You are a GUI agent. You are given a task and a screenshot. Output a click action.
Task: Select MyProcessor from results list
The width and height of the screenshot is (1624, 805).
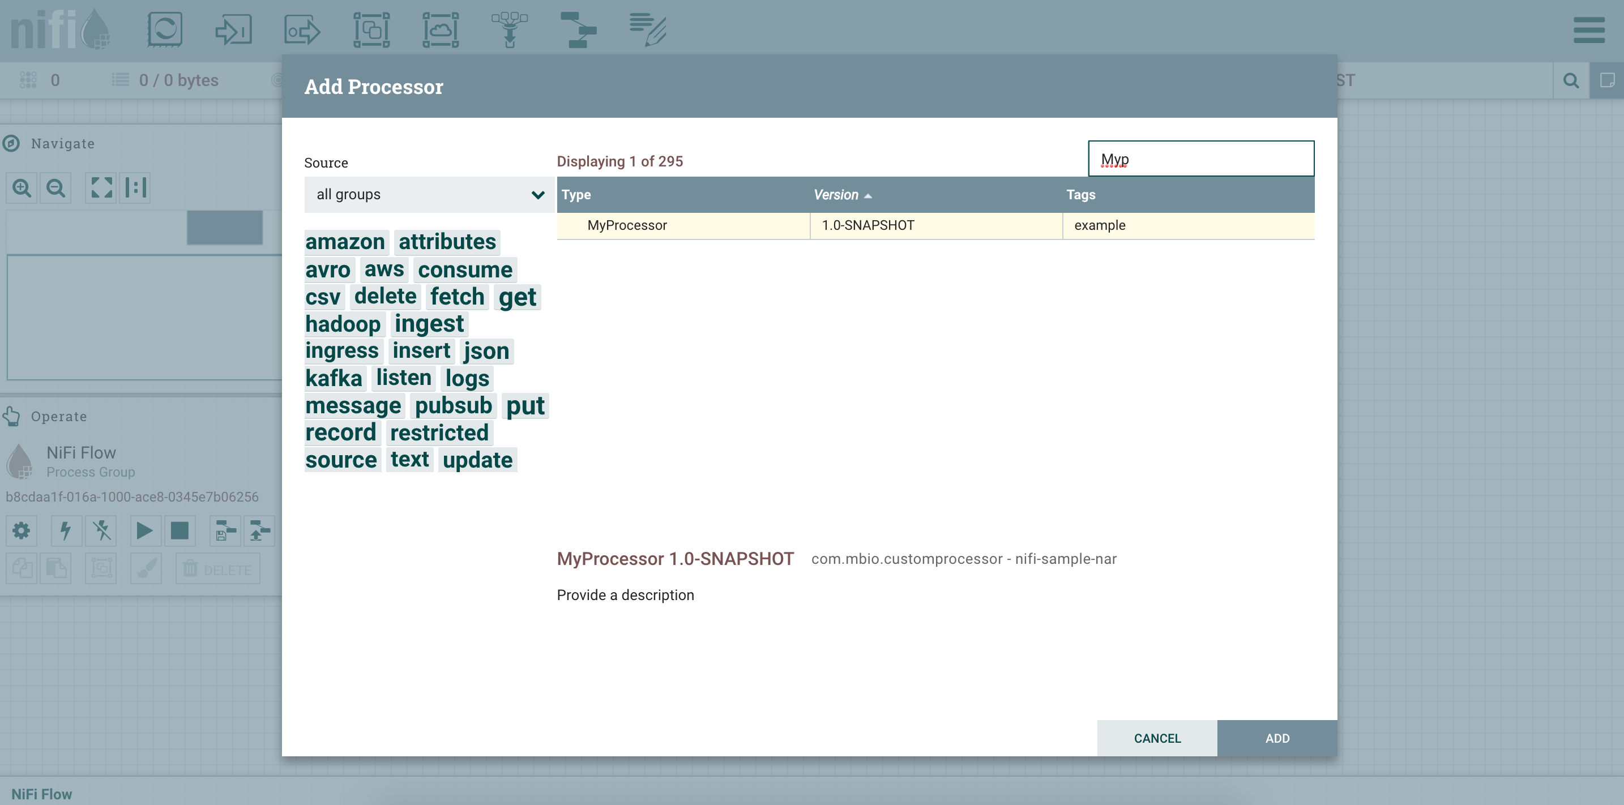pos(626,225)
